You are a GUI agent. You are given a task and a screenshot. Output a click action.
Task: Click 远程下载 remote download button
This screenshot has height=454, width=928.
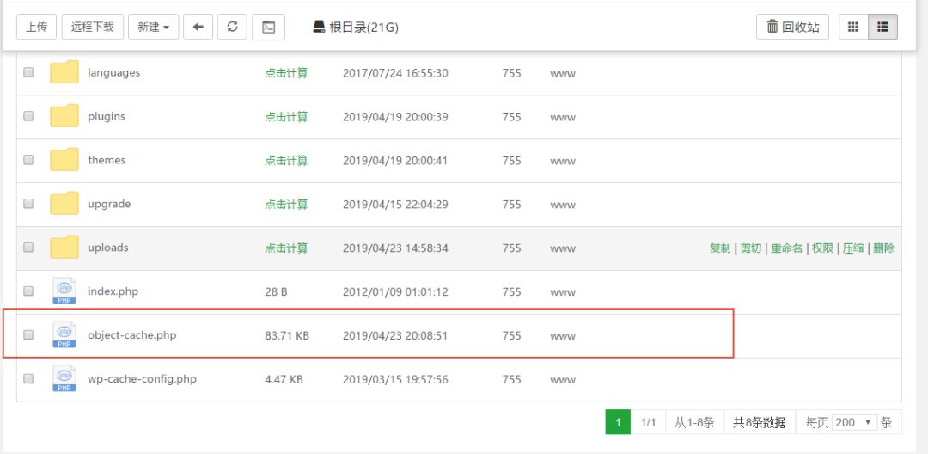(x=93, y=27)
